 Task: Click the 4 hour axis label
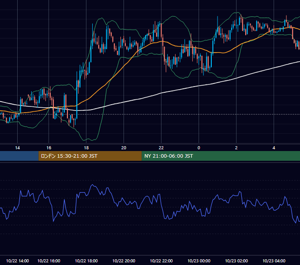tap(274, 148)
